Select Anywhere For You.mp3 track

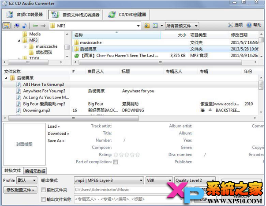coord(44,91)
